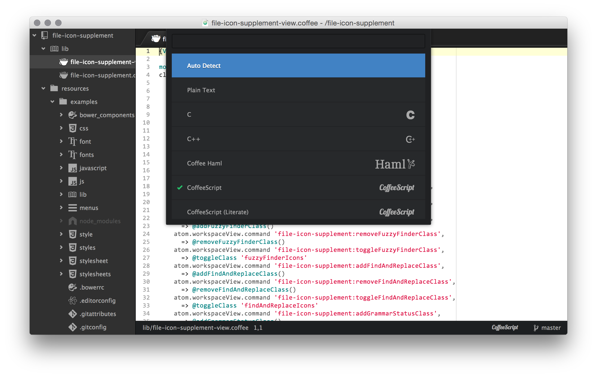Select checked CoffeeScript grammar option
The height and width of the screenshot is (377, 597).
pyautogui.click(x=204, y=188)
